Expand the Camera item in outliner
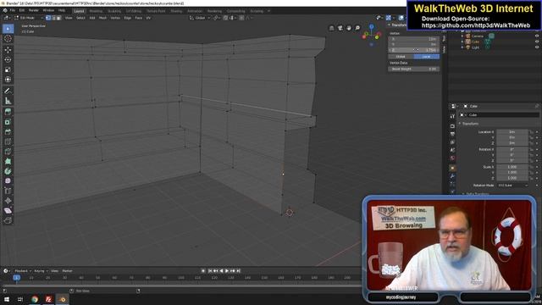The height and width of the screenshot is (305, 542). 462,36
